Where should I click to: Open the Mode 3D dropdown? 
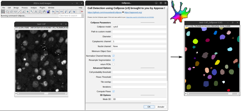click(x=139, y=99)
